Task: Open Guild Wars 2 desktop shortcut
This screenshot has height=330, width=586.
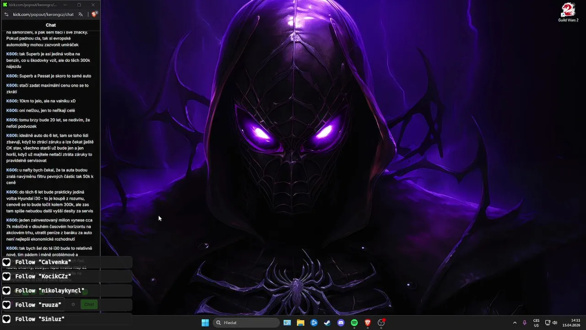Action: tap(568, 12)
